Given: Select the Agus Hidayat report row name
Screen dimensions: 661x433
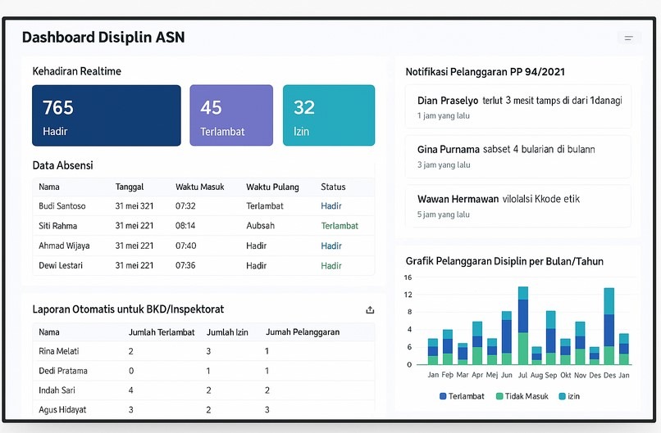Looking at the screenshot, I should coord(62,409).
